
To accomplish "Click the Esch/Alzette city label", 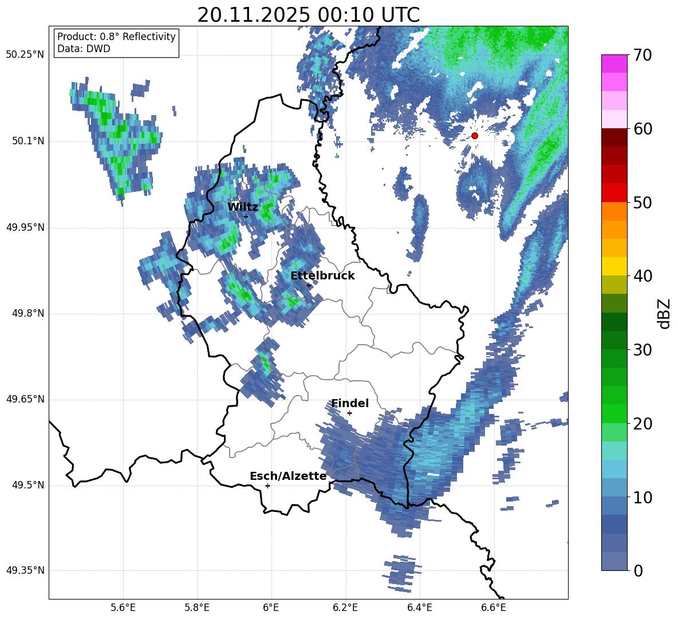I will tap(288, 476).
